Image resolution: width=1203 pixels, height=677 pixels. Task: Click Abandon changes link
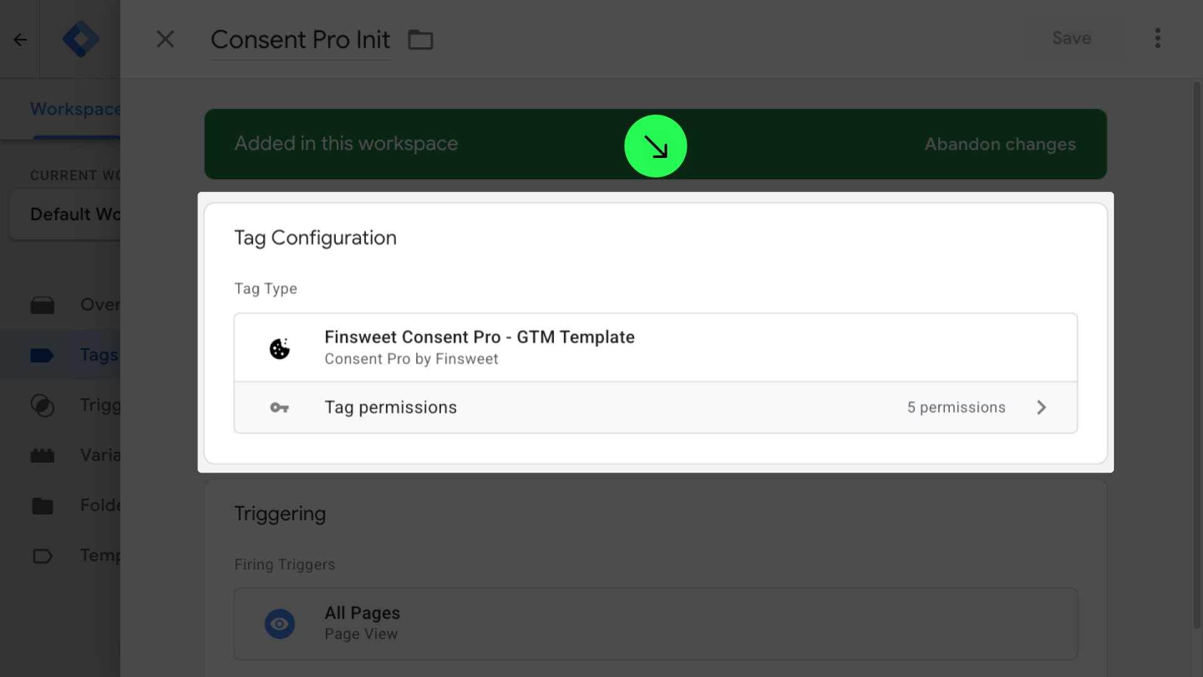click(x=1000, y=144)
